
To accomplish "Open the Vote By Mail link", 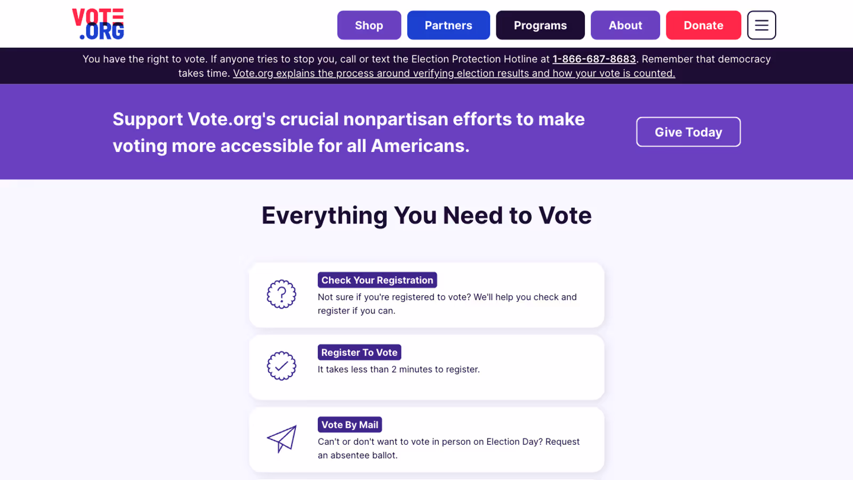I will pyautogui.click(x=350, y=425).
